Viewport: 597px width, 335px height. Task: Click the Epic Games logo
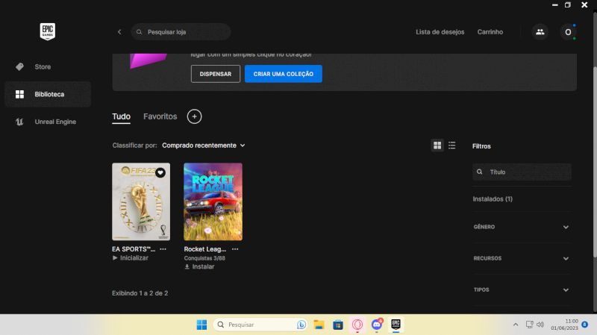coord(48,31)
